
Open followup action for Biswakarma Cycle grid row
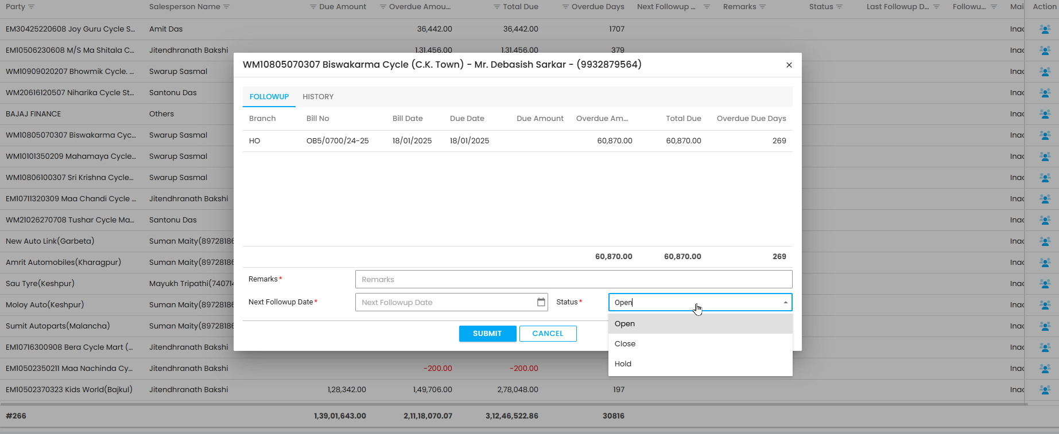point(1045,135)
